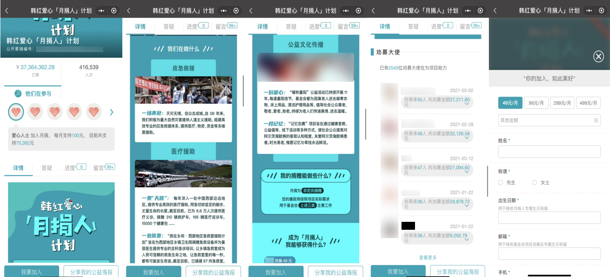Switch to 答疑 tab on 应急救援 screen
610x277 pixels.
click(169, 27)
